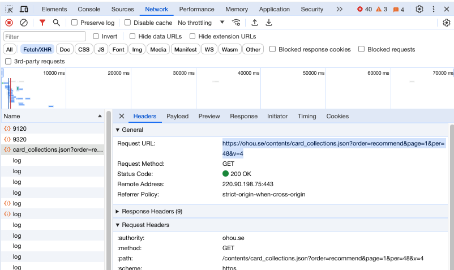
Task: Filter by WS type
Action: pyautogui.click(x=209, y=49)
